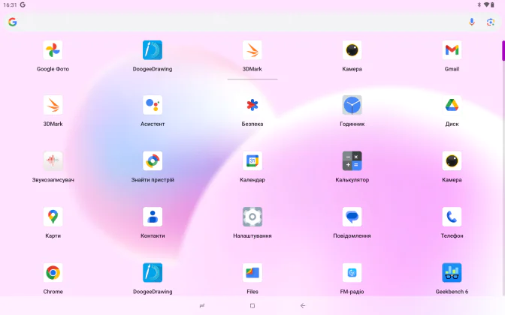The image size is (505, 315).
Task: Tap the Home navigation button
Action: (x=252, y=306)
